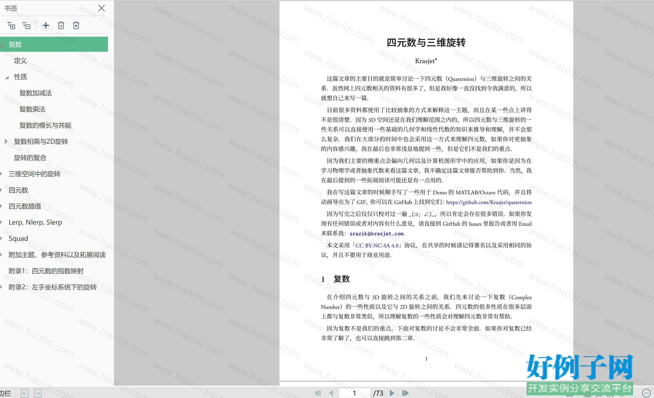This screenshot has height=398, width=654.
Task: Open the 四元数插值 bookmark
Action: click(25, 206)
